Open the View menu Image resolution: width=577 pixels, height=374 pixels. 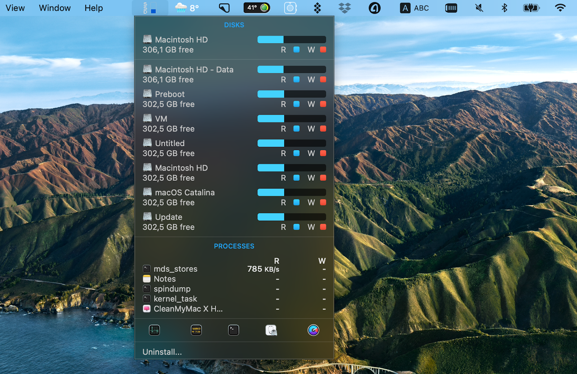(x=15, y=8)
